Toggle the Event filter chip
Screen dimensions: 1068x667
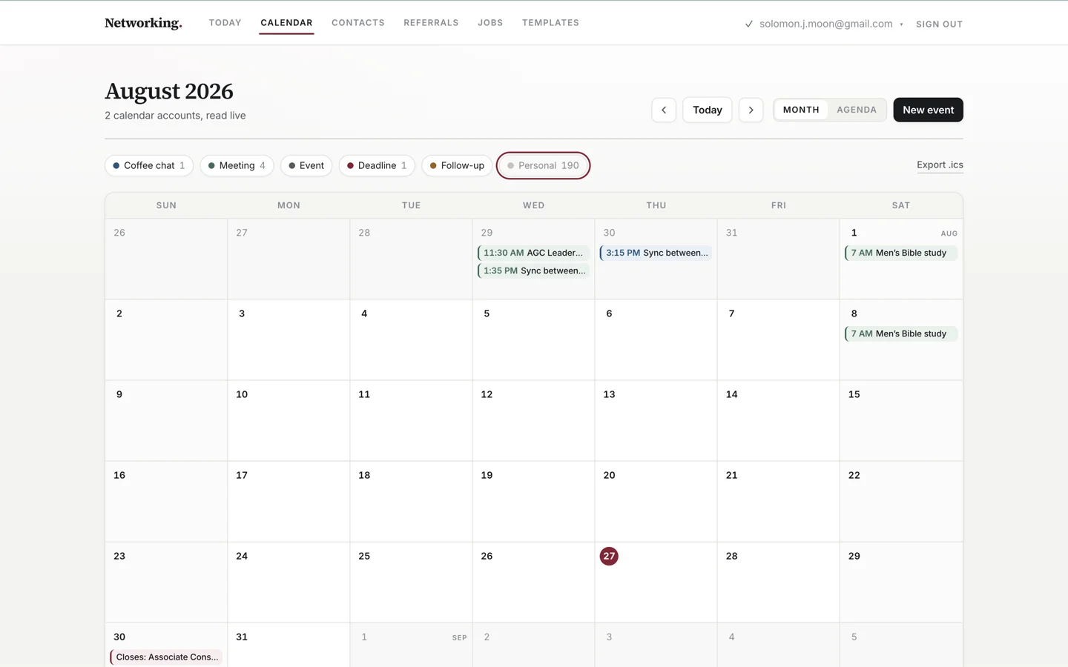click(306, 165)
